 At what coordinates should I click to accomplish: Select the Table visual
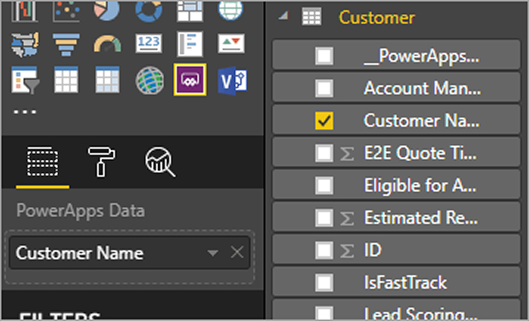point(66,80)
